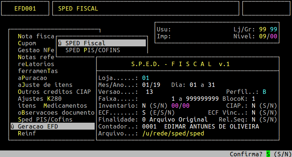This screenshot has height=157, width=292.
Task: Select the Nota fiscal menu entry
Action: [x=36, y=36]
